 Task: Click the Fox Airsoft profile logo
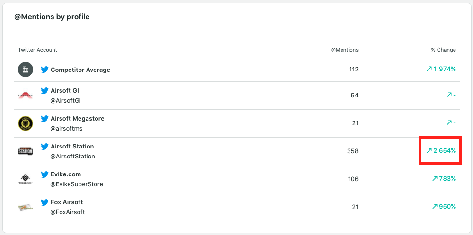coord(25,207)
